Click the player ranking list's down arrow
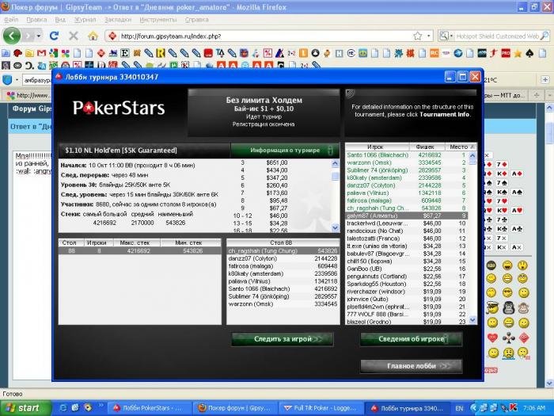Viewport: 554px width, 416px height. point(472,320)
